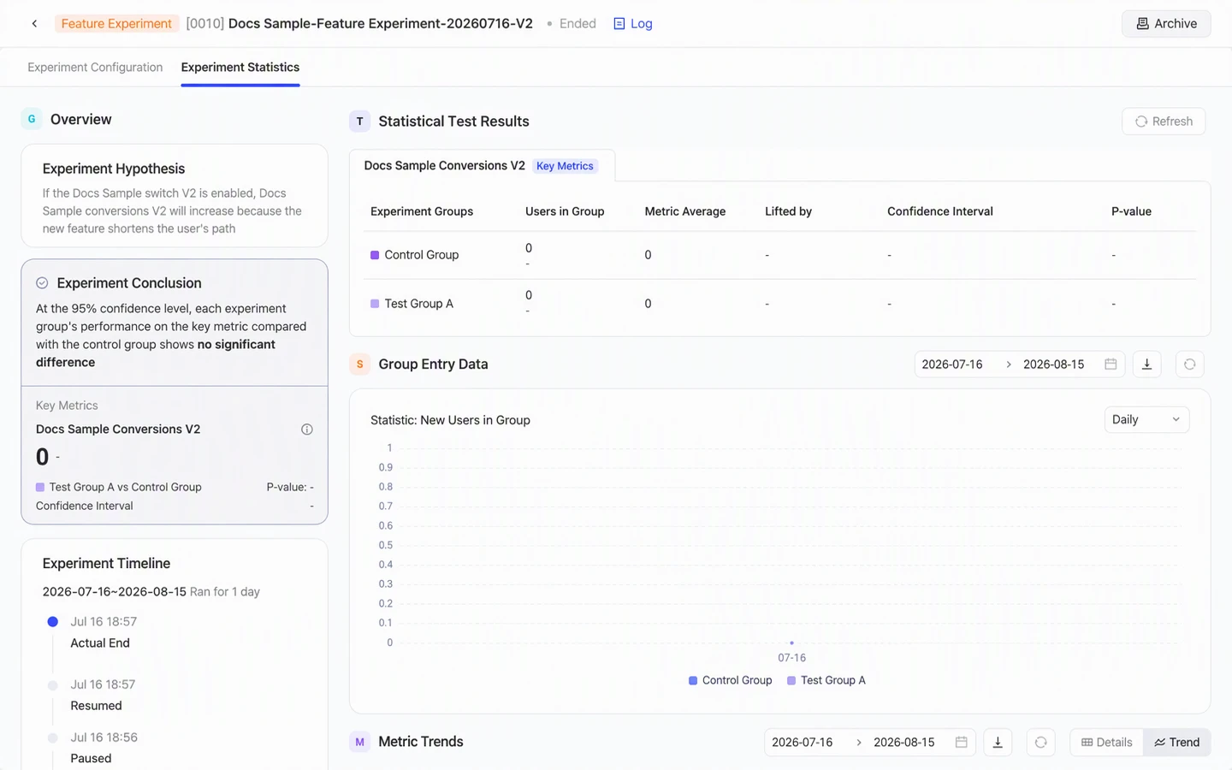Go back using the arrow icon

[x=34, y=24]
